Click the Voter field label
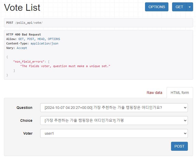 coord(28,133)
